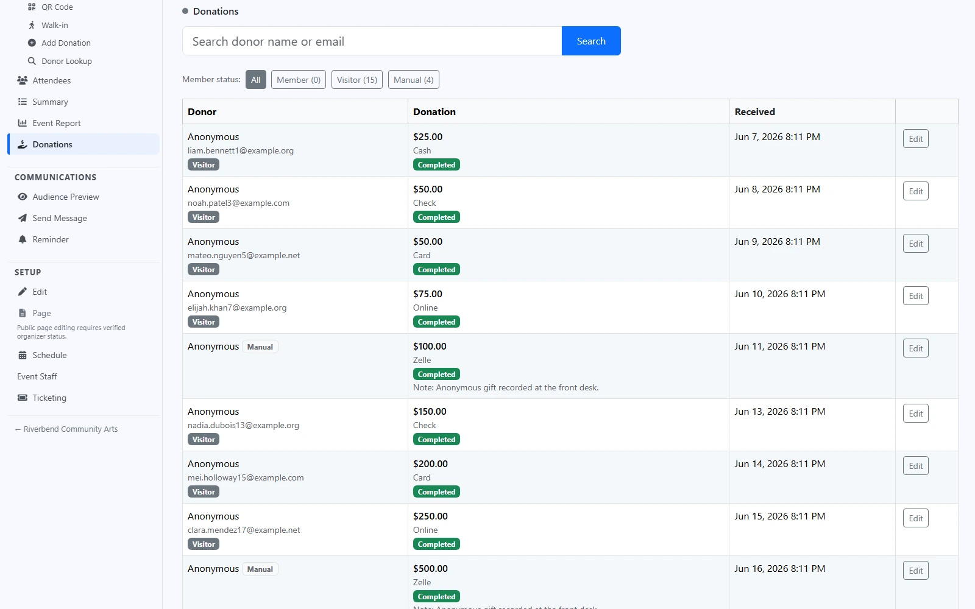Filter by Visitor (15) status

(357, 80)
